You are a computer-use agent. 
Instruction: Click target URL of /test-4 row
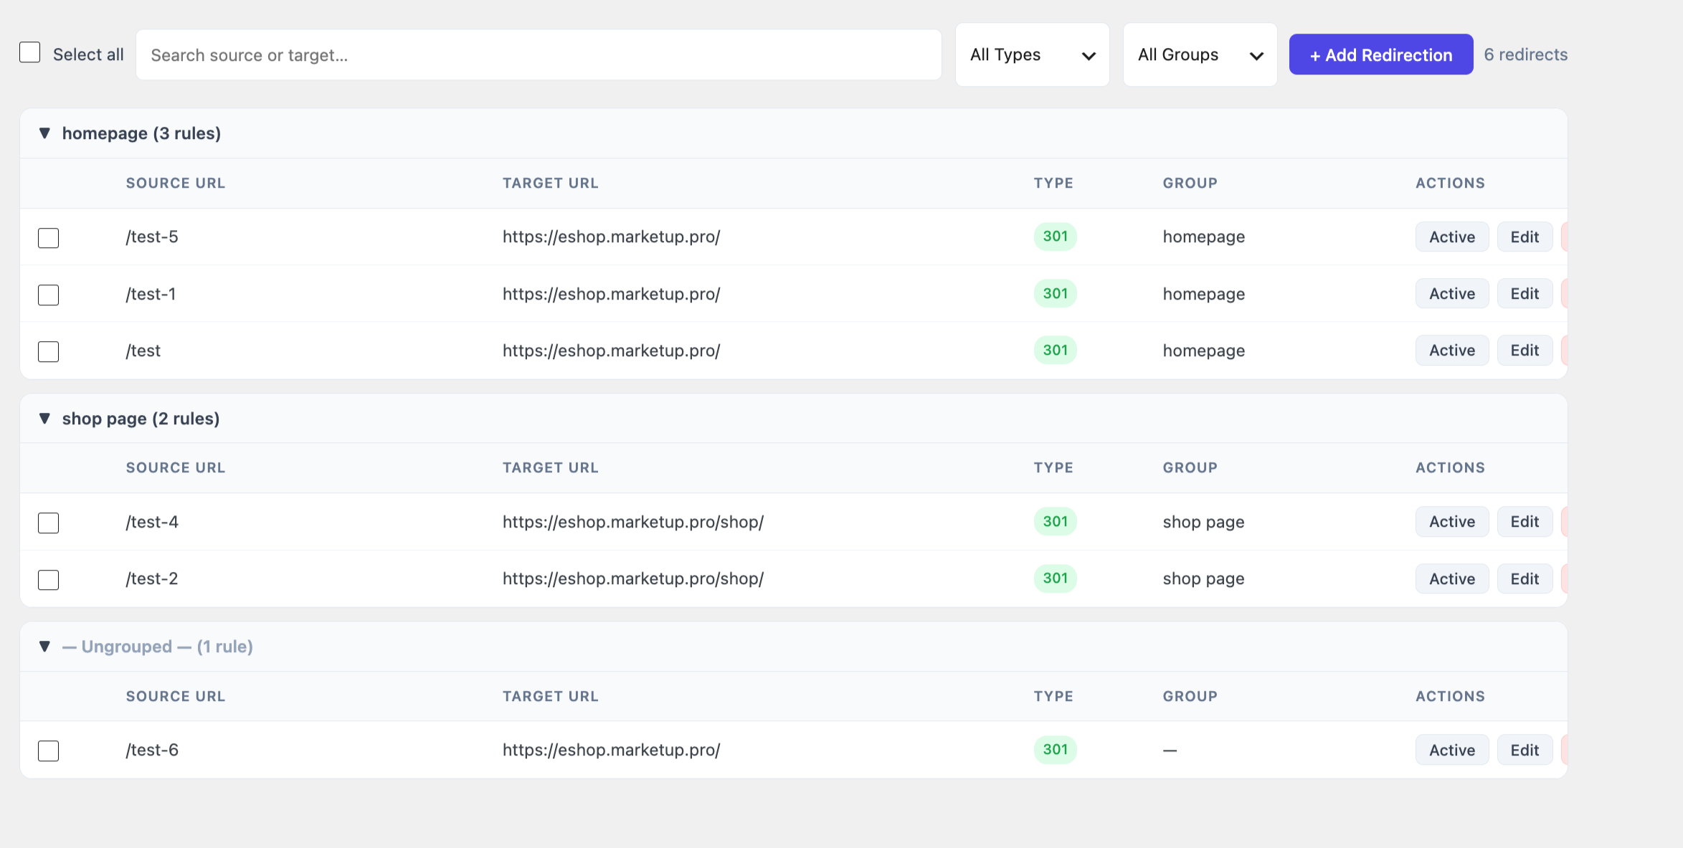(x=633, y=522)
